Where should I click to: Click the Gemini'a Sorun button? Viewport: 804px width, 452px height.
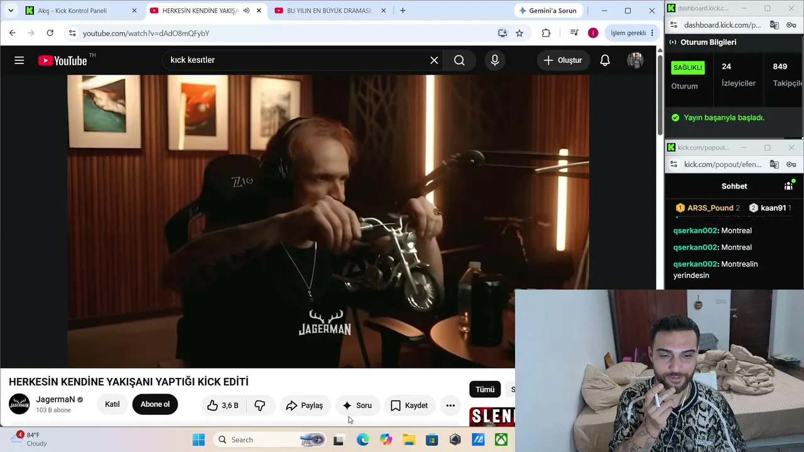pos(548,11)
